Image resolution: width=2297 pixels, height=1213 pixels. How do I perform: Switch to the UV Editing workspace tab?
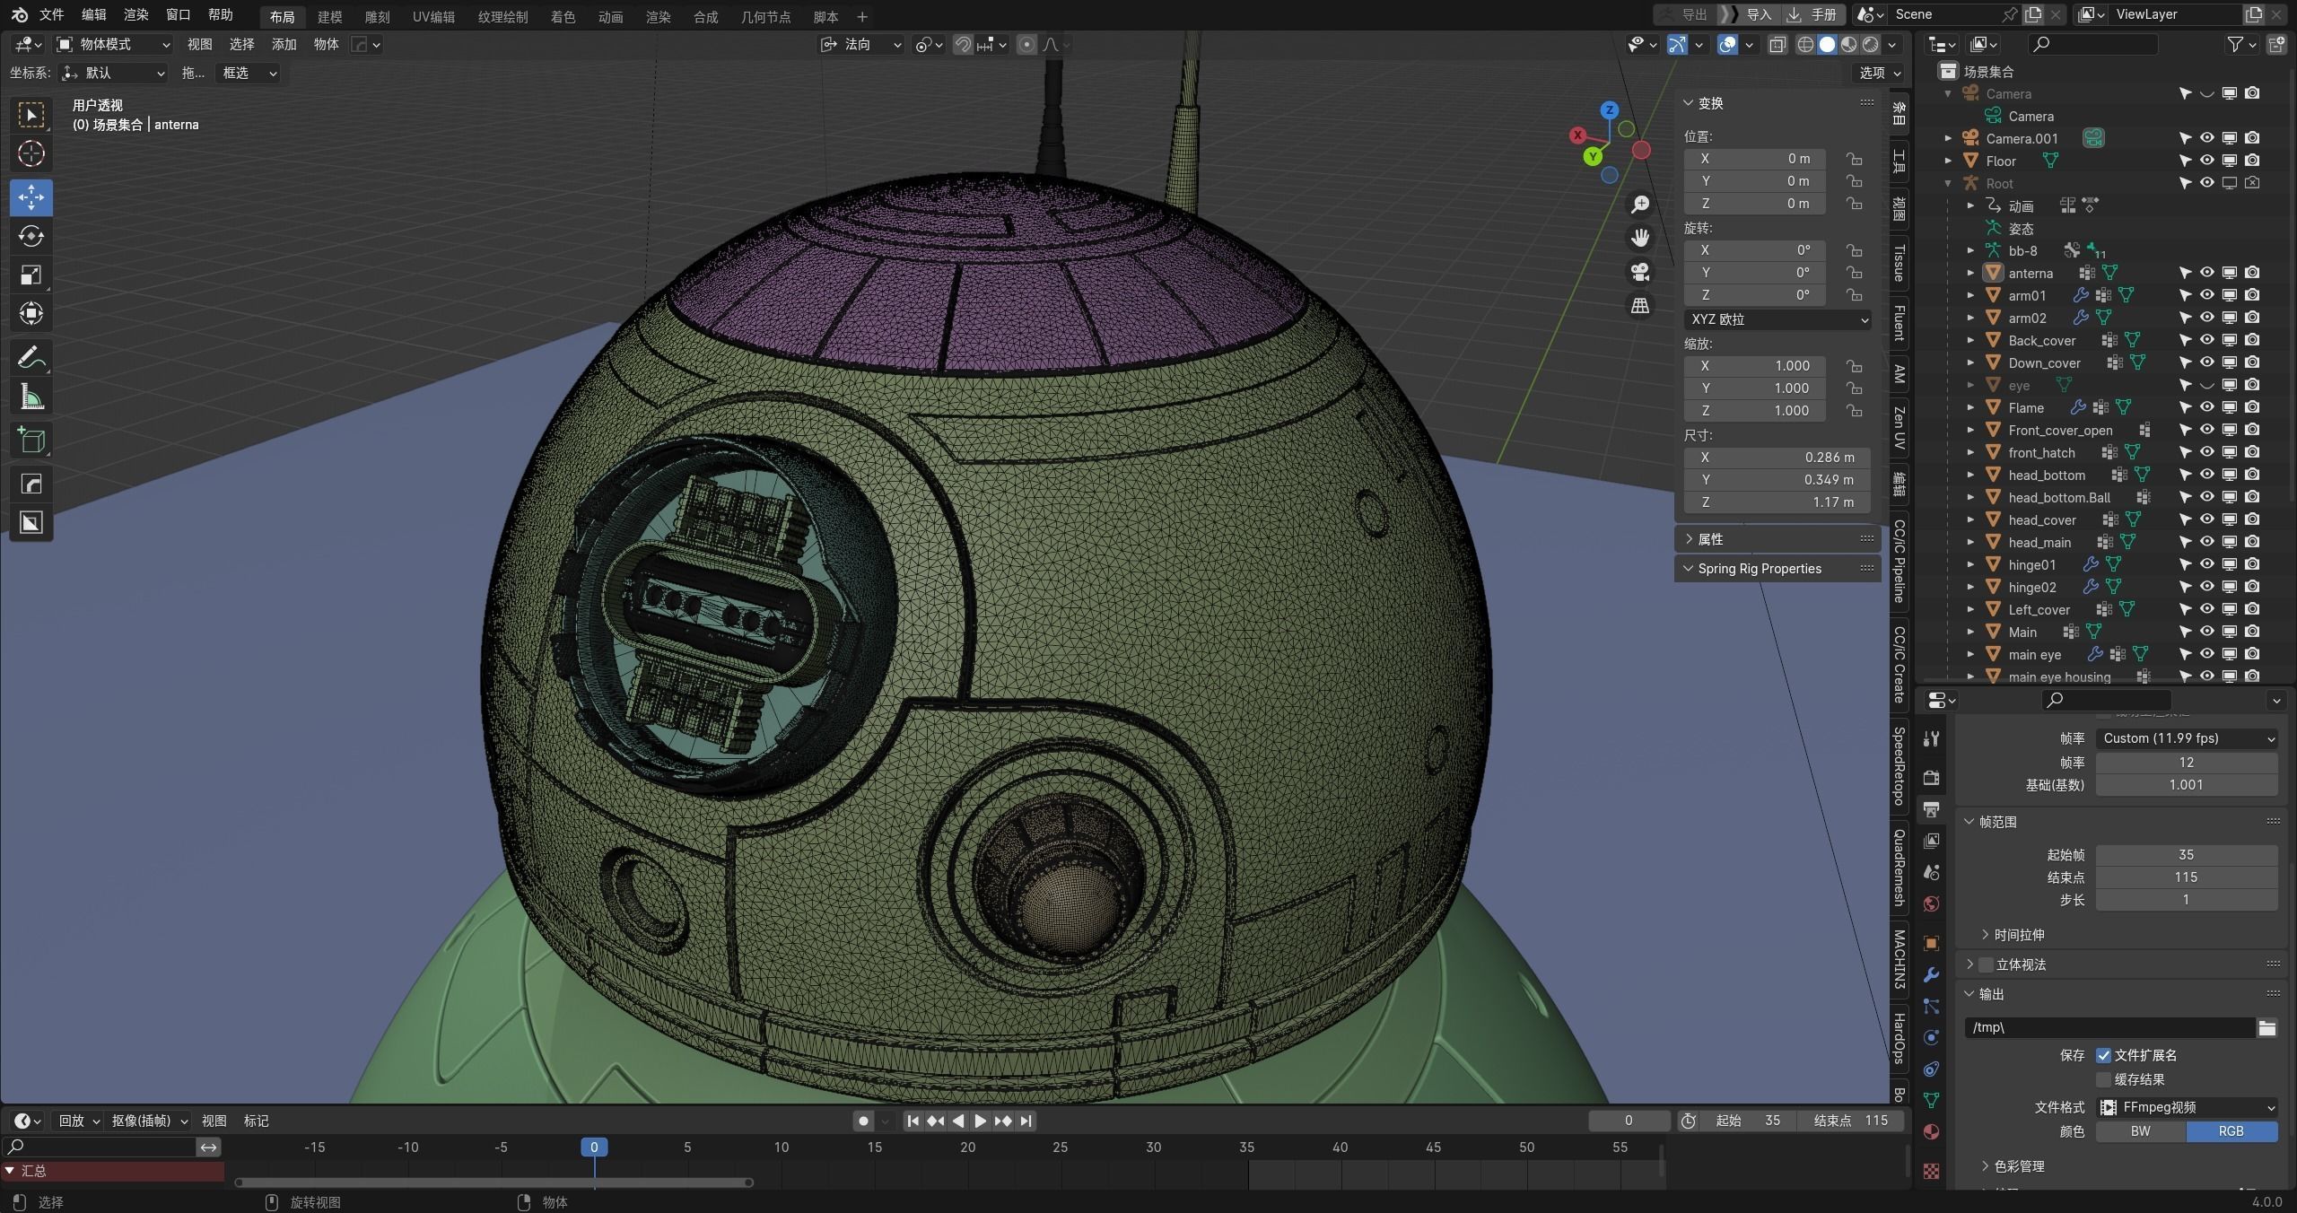click(x=433, y=17)
